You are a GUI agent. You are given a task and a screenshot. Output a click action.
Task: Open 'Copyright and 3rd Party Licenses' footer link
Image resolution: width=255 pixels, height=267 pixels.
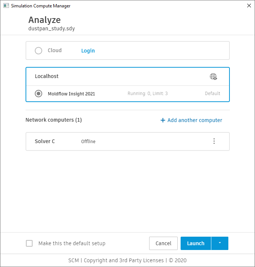(x=124, y=260)
